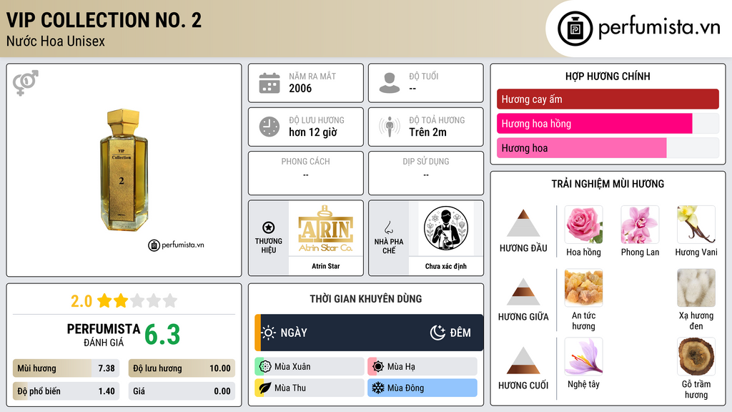Click the PERFUMISTA ĐÁNH GIÁ label
The height and width of the screenshot is (412, 732).
click(x=104, y=335)
